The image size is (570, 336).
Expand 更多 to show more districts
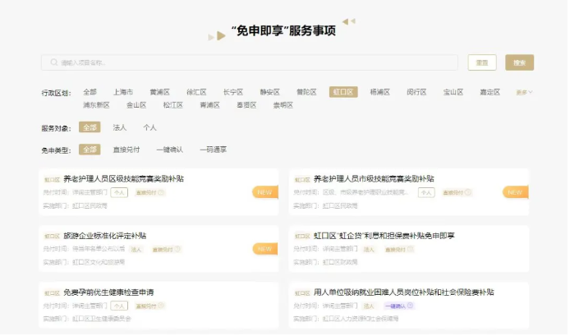click(x=524, y=92)
